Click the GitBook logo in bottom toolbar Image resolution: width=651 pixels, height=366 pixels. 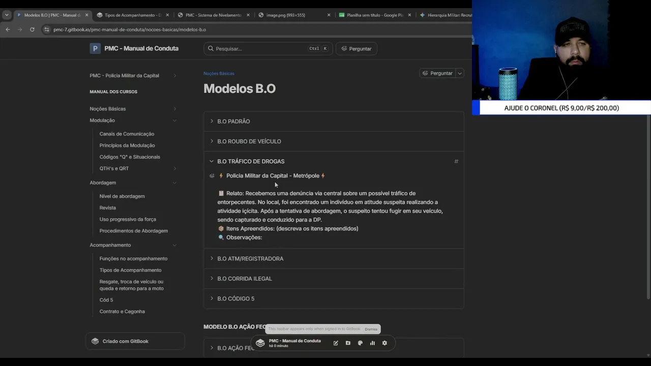point(260,343)
